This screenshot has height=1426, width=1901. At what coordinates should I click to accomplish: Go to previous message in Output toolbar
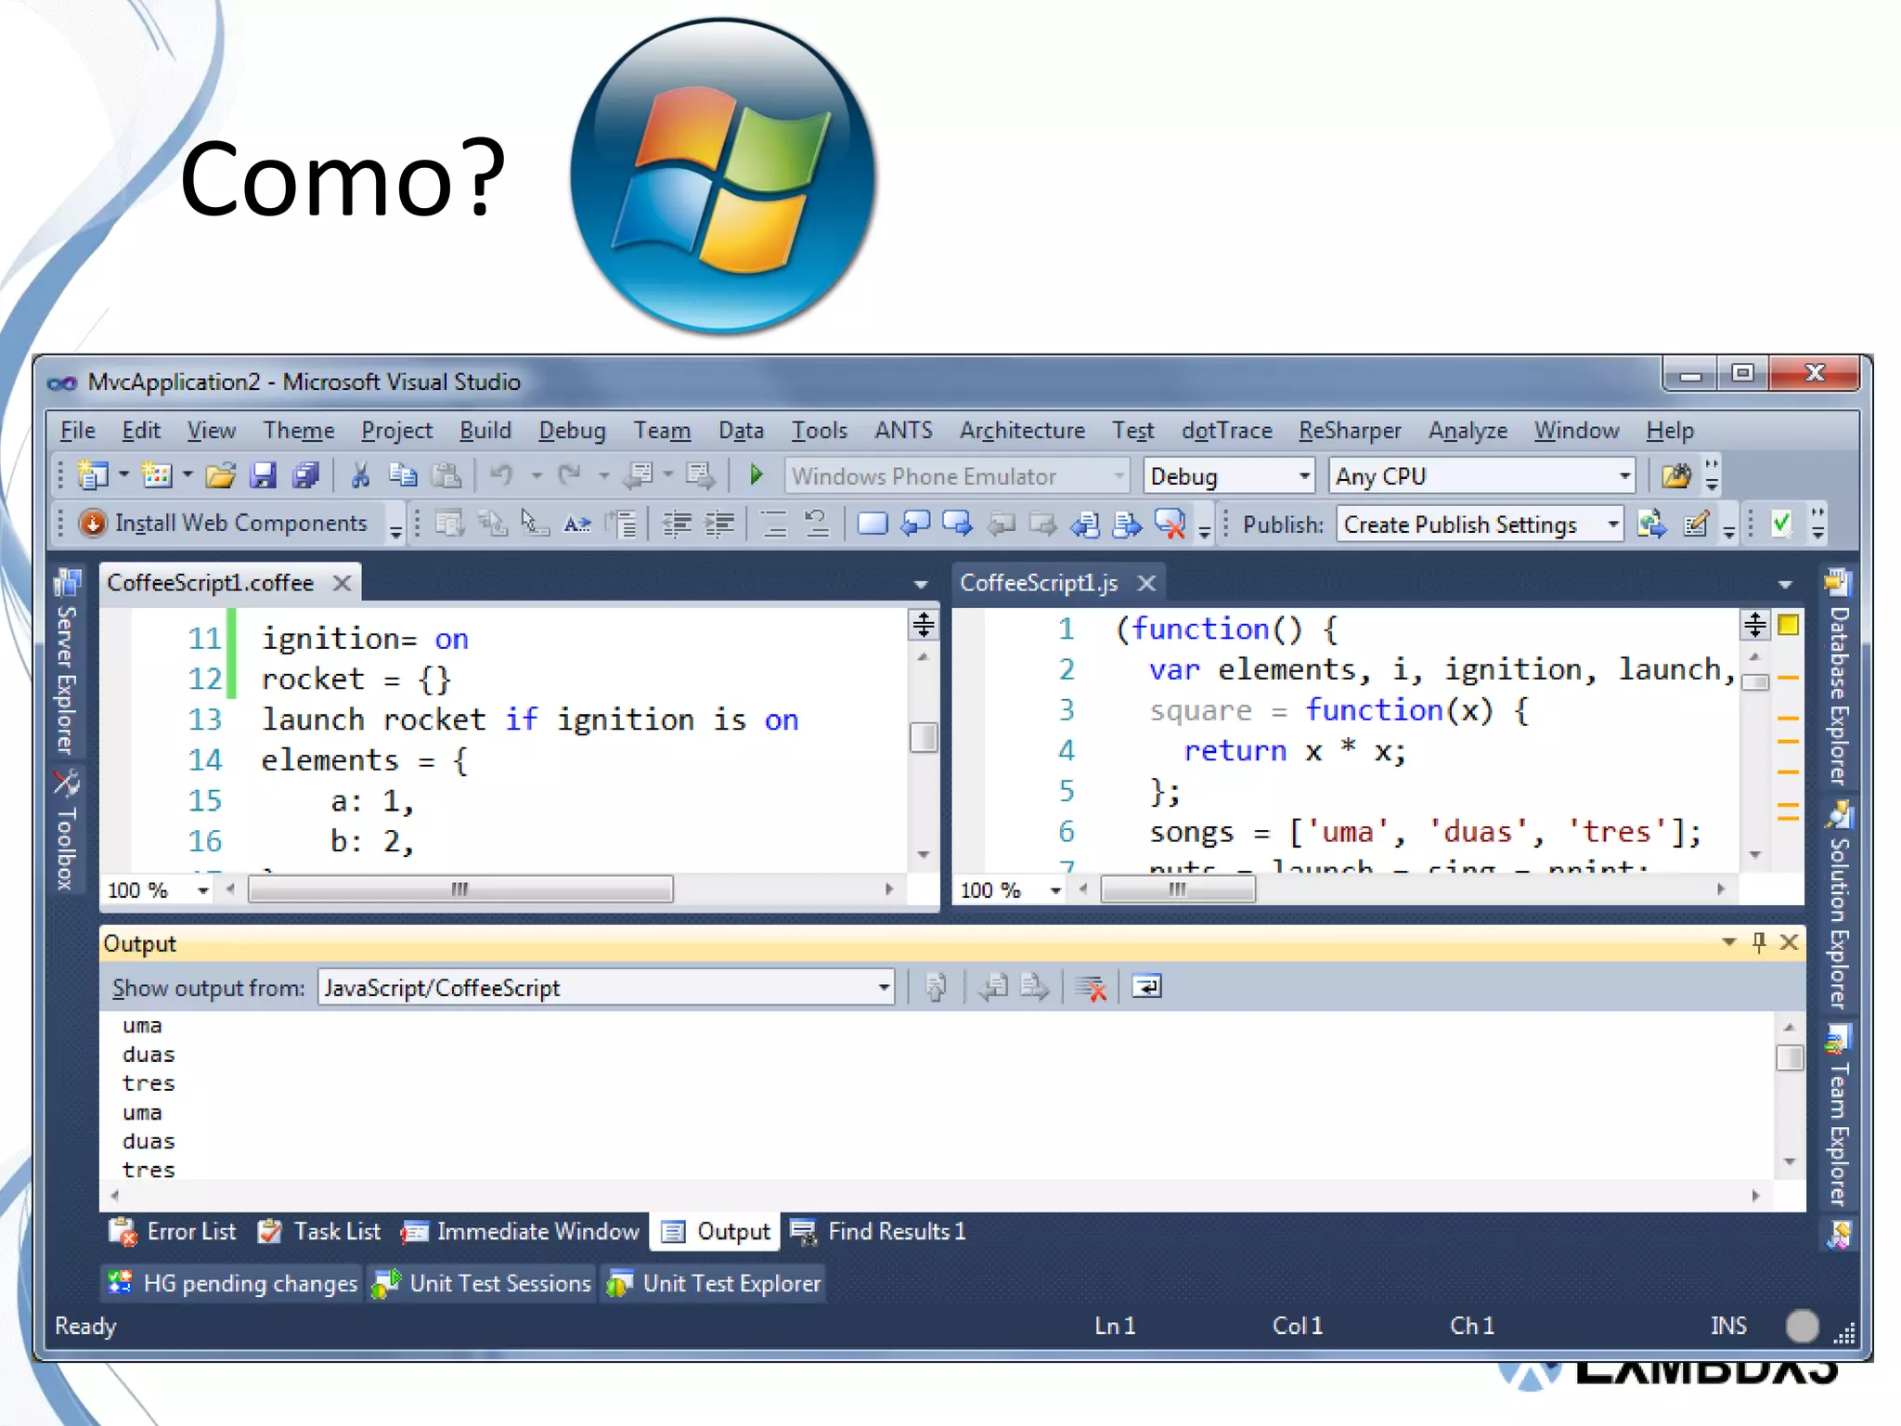pos(993,987)
